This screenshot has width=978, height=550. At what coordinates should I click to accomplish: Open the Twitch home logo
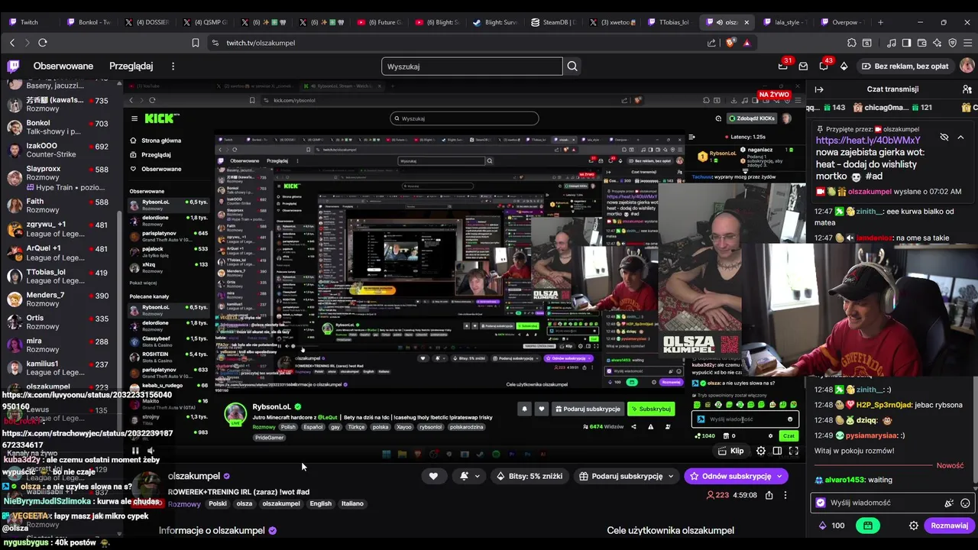coord(13,66)
